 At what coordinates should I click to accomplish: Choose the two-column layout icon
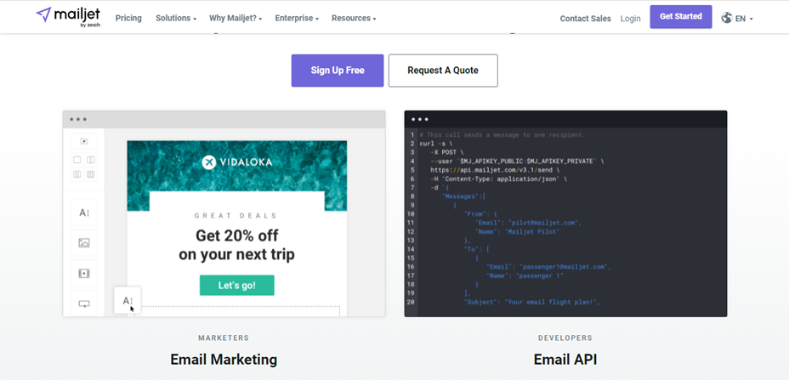point(90,160)
